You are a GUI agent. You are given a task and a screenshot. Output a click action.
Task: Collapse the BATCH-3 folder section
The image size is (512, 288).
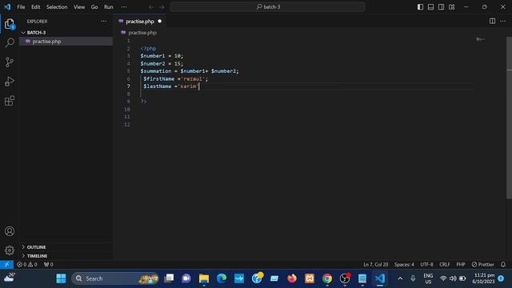coord(66,33)
